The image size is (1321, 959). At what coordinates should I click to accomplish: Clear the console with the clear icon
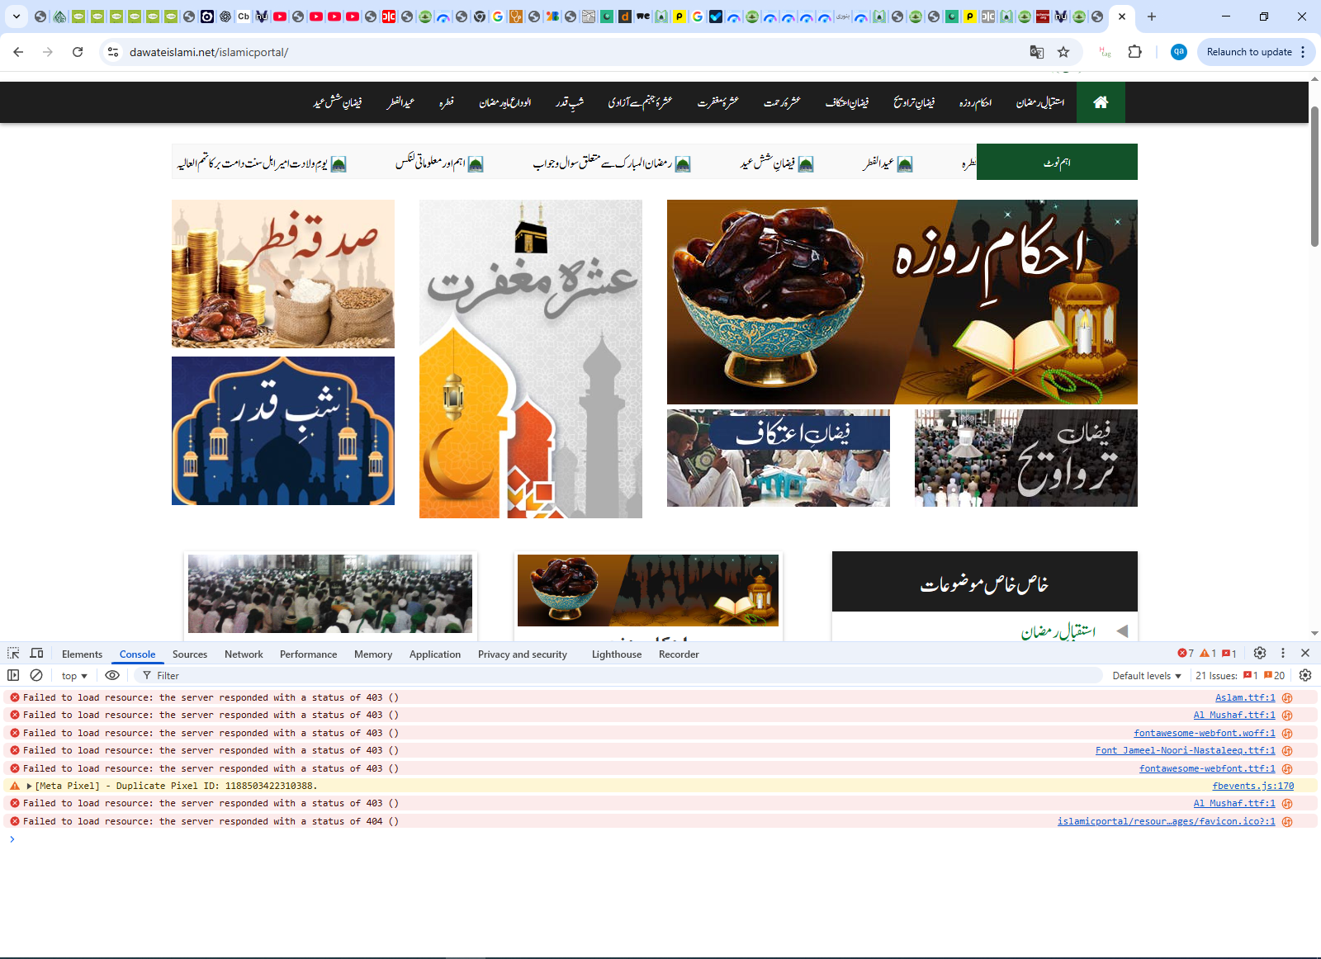[x=36, y=675]
